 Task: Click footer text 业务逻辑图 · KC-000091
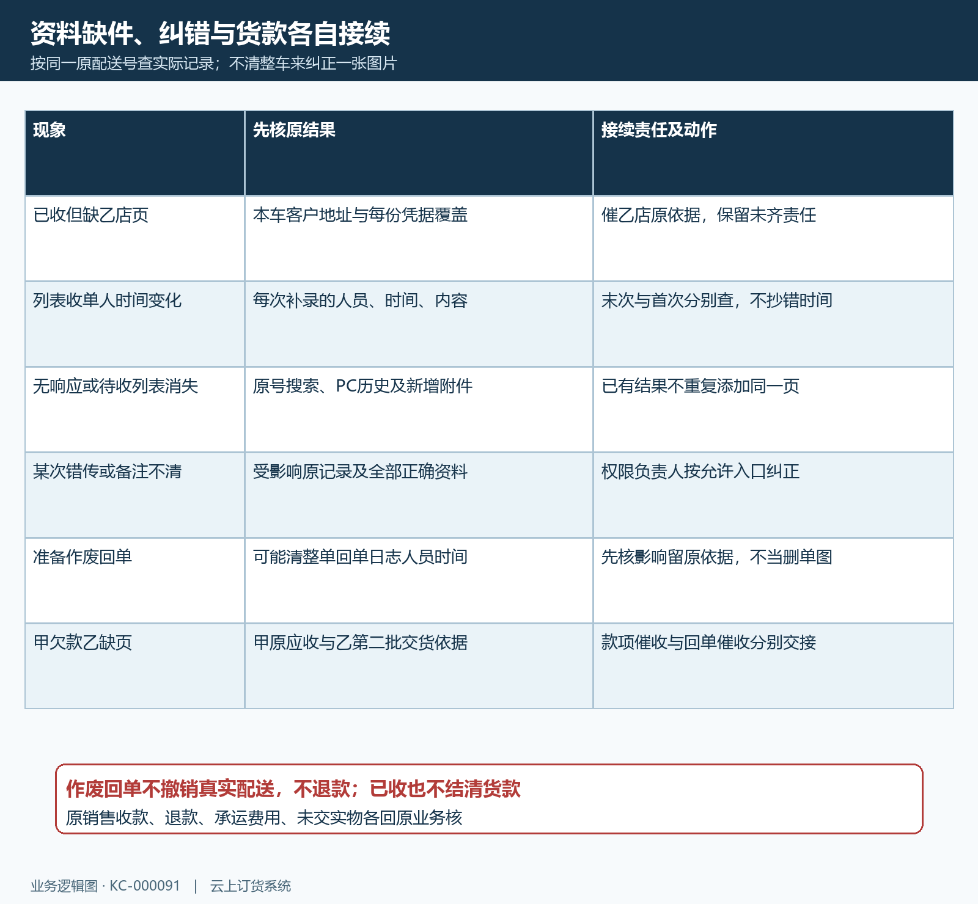pyautogui.click(x=106, y=886)
